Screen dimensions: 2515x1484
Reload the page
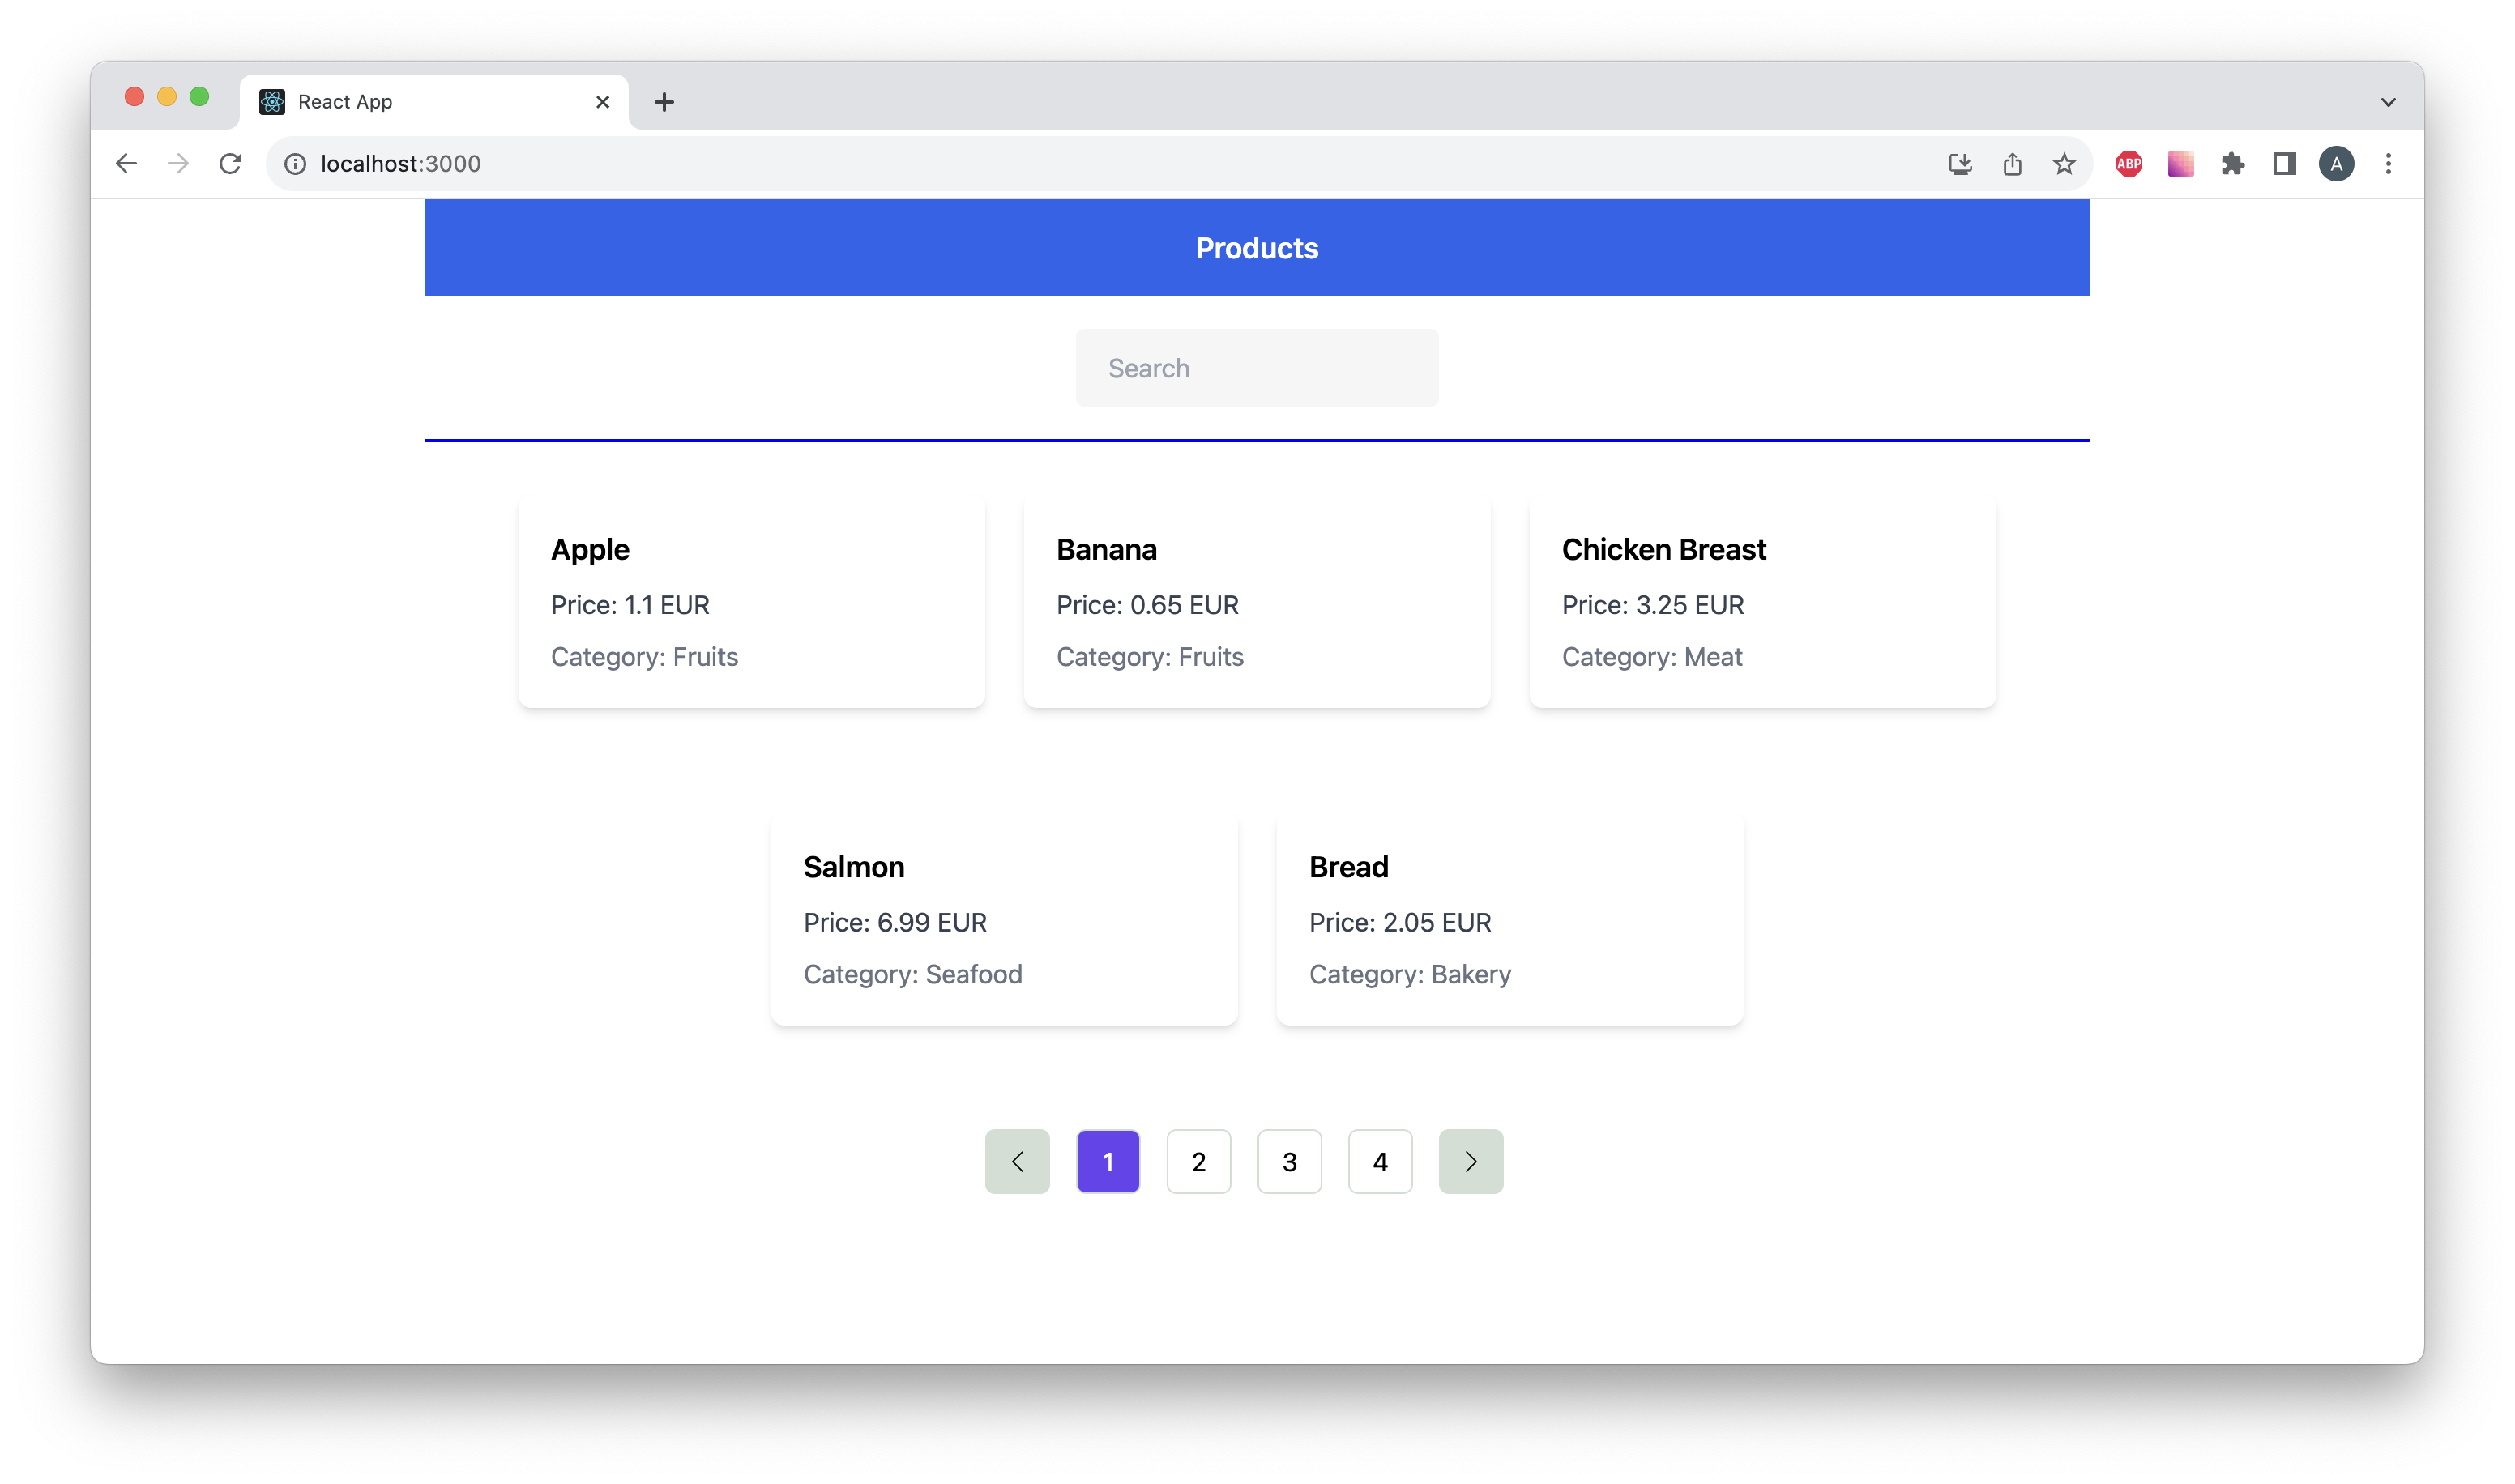230,163
